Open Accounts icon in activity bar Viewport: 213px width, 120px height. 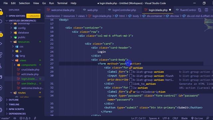[x=1, y=99]
